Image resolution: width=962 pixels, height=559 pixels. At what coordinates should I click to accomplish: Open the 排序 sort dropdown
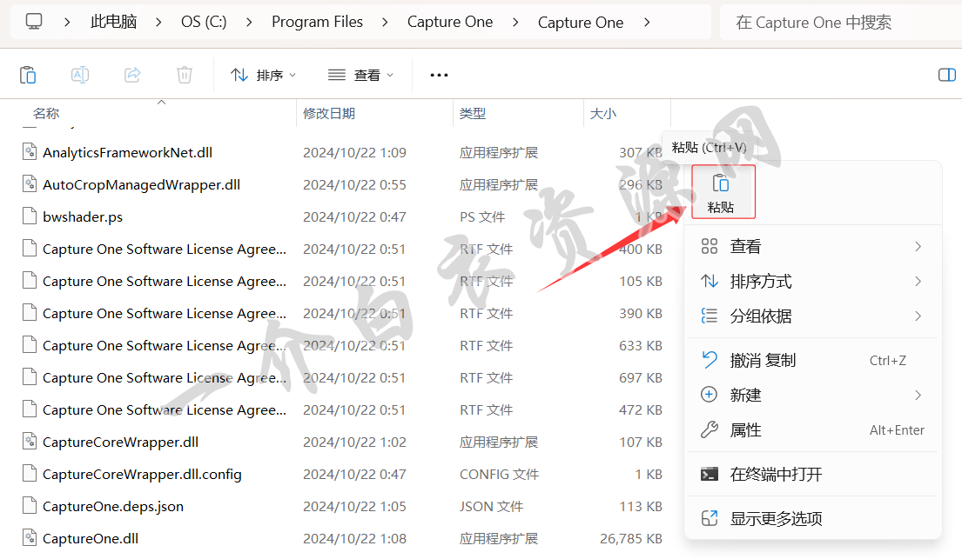click(263, 75)
